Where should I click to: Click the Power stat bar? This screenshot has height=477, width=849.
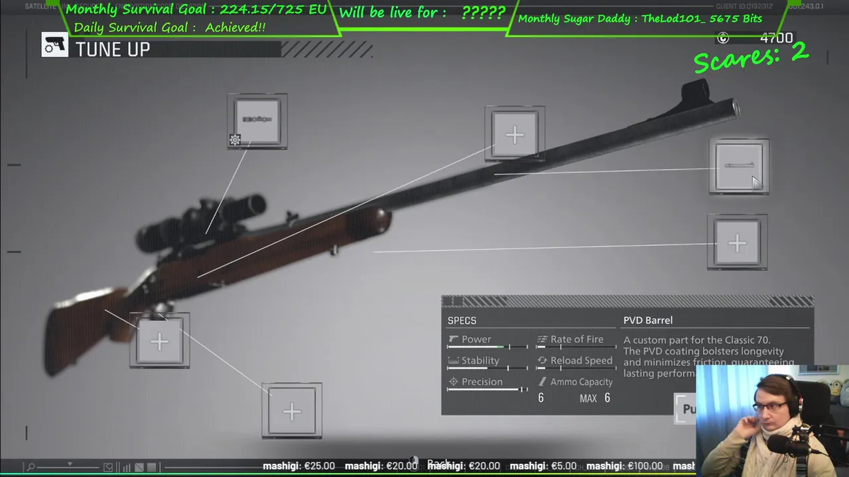488,347
